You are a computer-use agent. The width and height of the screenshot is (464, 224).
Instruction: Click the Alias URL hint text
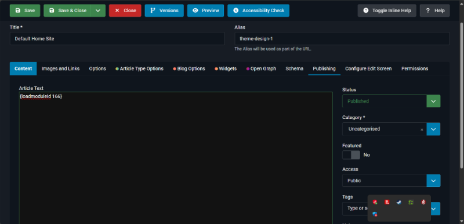point(273,49)
